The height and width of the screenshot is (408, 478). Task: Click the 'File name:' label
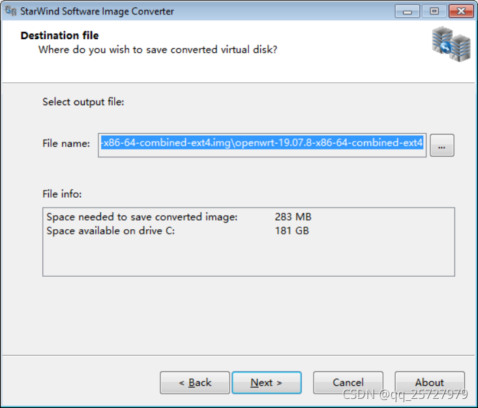[x=66, y=144]
